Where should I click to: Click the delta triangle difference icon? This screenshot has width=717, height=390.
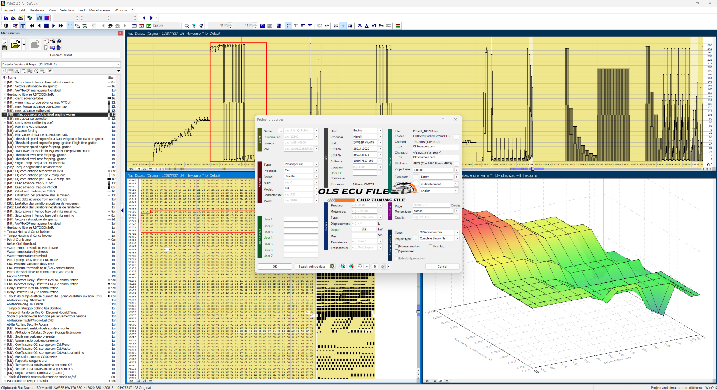(367, 26)
